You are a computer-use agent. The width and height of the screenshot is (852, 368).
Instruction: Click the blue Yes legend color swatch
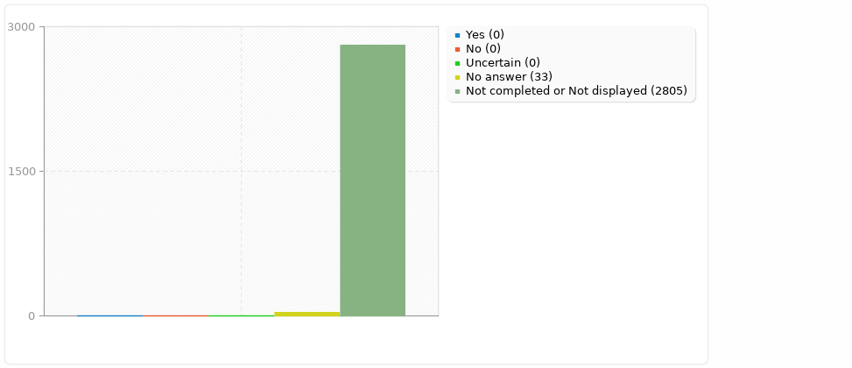click(x=457, y=35)
